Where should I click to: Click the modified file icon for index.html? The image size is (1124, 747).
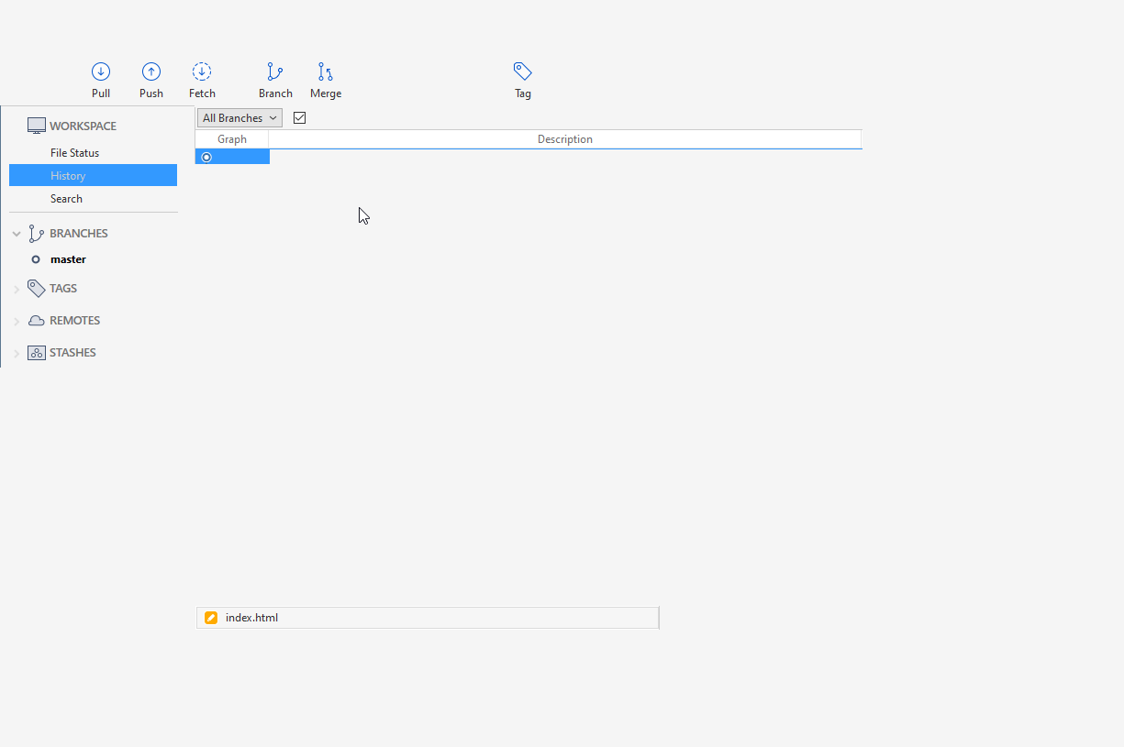(x=211, y=618)
